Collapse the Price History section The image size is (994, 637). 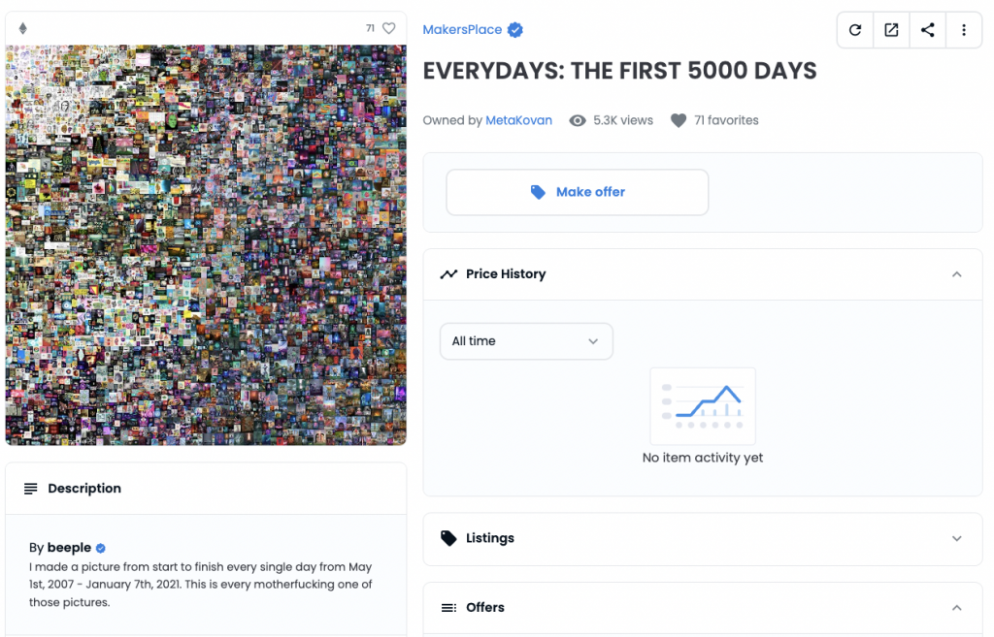pyautogui.click(x=956, y=274)
